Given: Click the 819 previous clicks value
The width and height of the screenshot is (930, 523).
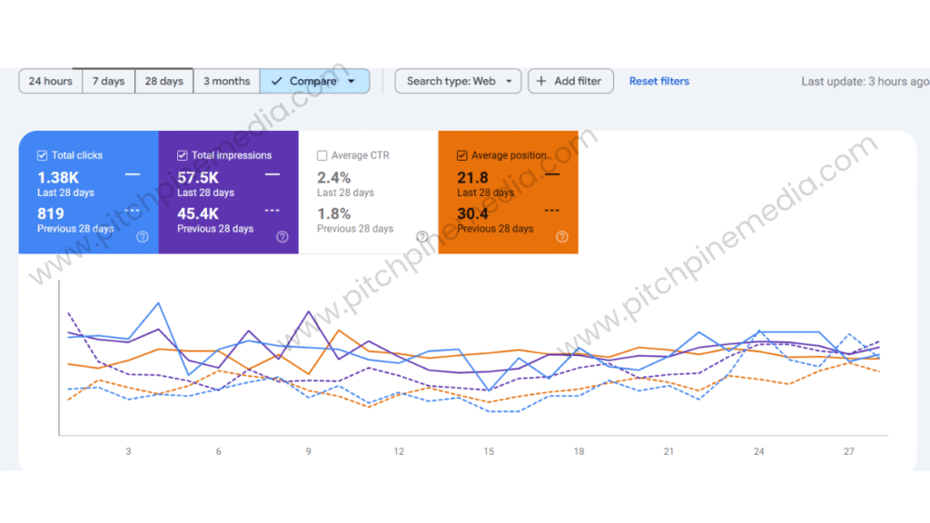Looking at the screenshot, I should coord(51,213).
